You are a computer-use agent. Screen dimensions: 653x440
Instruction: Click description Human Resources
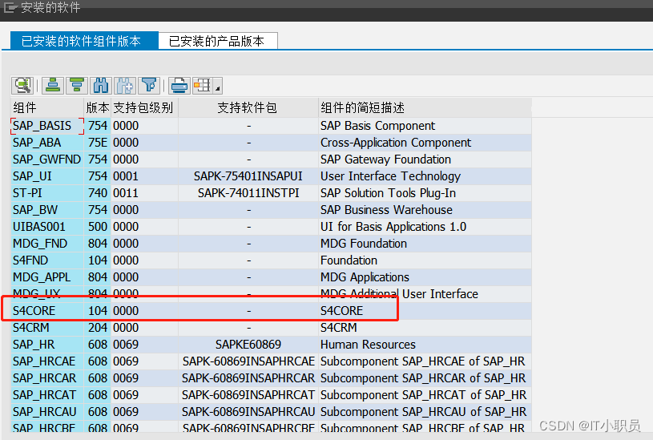pyautogui.click(x=368, y=345)
